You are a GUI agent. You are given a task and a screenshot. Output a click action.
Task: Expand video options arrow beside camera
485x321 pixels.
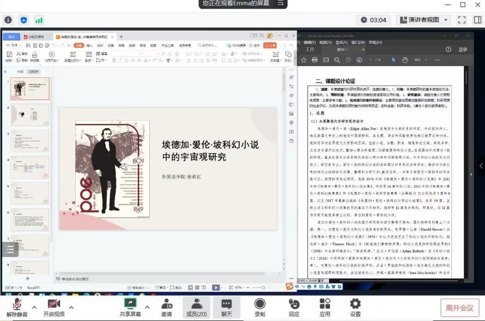coord(71,307)
